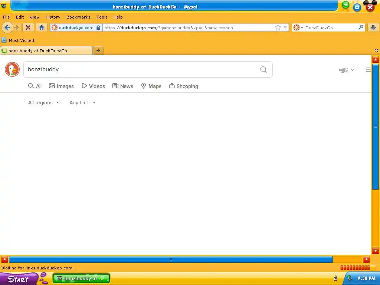
Task: Switch to Images results
Action: 61,86
